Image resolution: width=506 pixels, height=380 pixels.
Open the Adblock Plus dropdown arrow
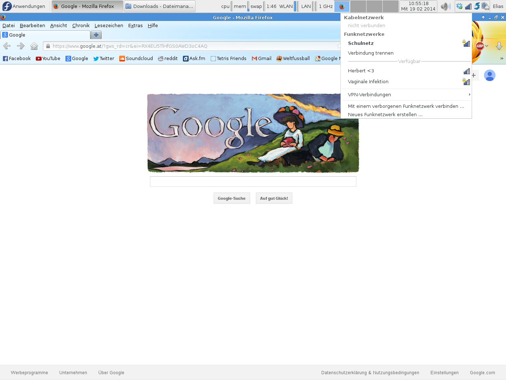pyautogui.click(x=487, y=46)
